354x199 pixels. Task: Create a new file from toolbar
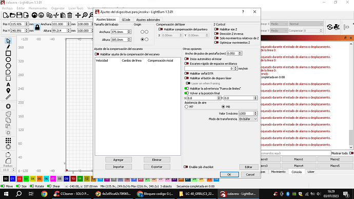click(6, 15)
